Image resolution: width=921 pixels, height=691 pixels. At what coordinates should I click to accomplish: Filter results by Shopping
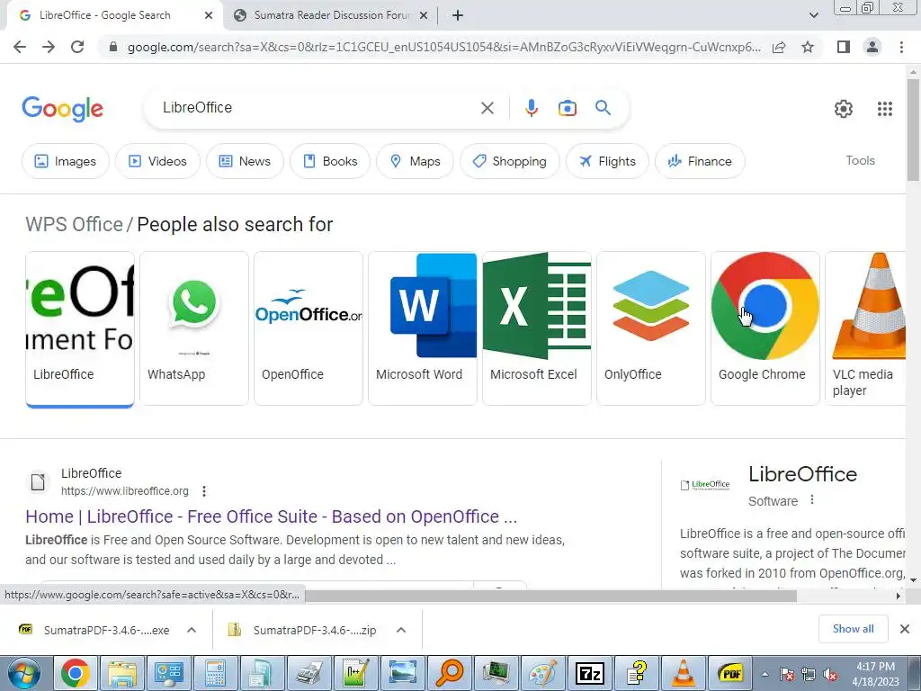pos(509,161)
